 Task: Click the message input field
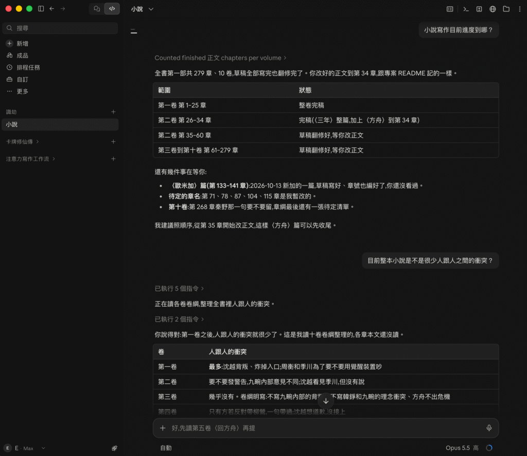coord(326,428)
